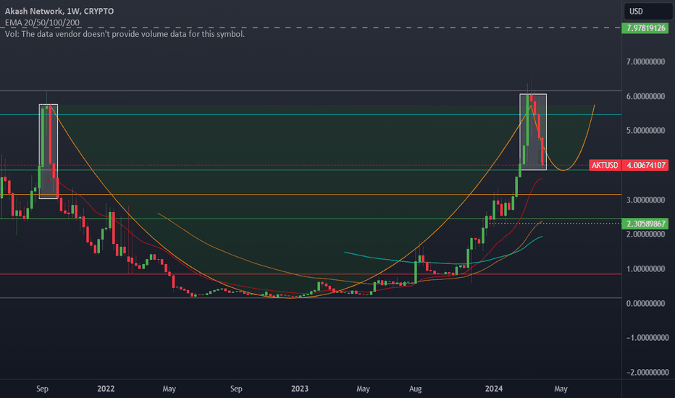The width and height of the screenshot is (675, 398).
Task: Open the USD currency selector
Action: (647, 11)
